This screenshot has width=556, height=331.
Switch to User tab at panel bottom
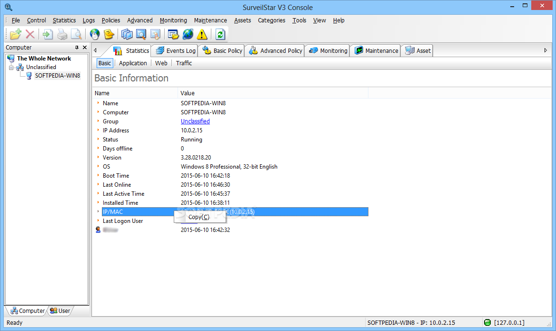click(60, 311)
